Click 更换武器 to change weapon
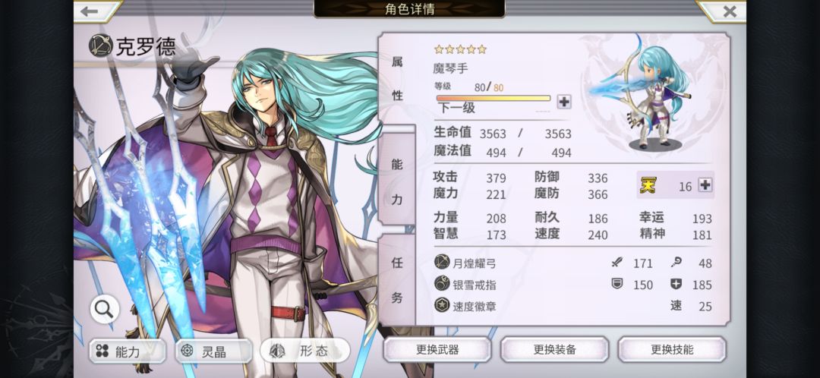The image size is (820, 378). pyautogui.click(x=437, y=349)
